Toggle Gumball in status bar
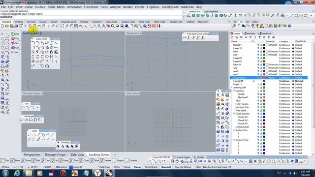 coord(166,167)
